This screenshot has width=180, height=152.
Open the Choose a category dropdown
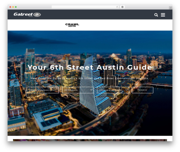coord(113,90)
